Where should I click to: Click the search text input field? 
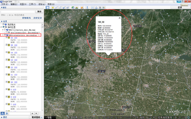tap(18, 12)
